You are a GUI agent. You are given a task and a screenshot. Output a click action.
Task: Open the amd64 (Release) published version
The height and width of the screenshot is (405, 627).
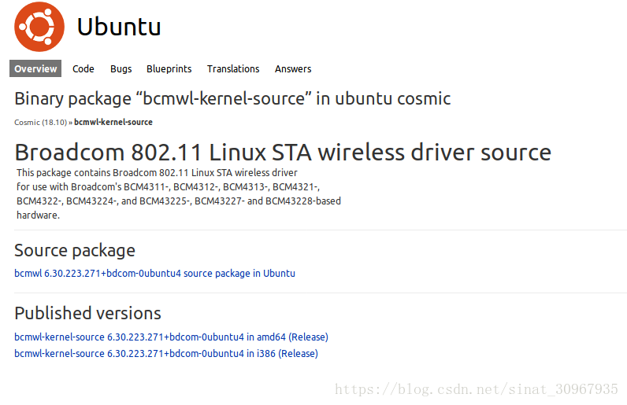pos(171,337)
